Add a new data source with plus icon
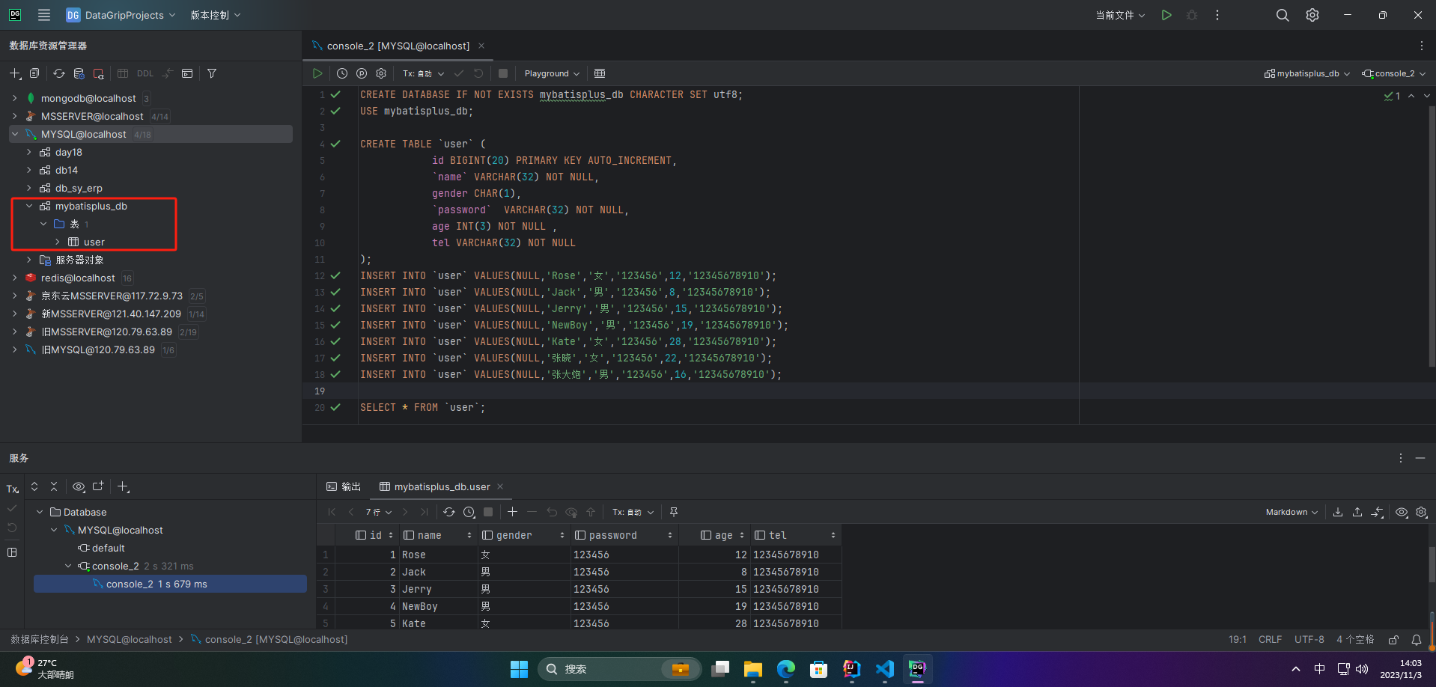1436x687 pixels. (x=15, y=73)
